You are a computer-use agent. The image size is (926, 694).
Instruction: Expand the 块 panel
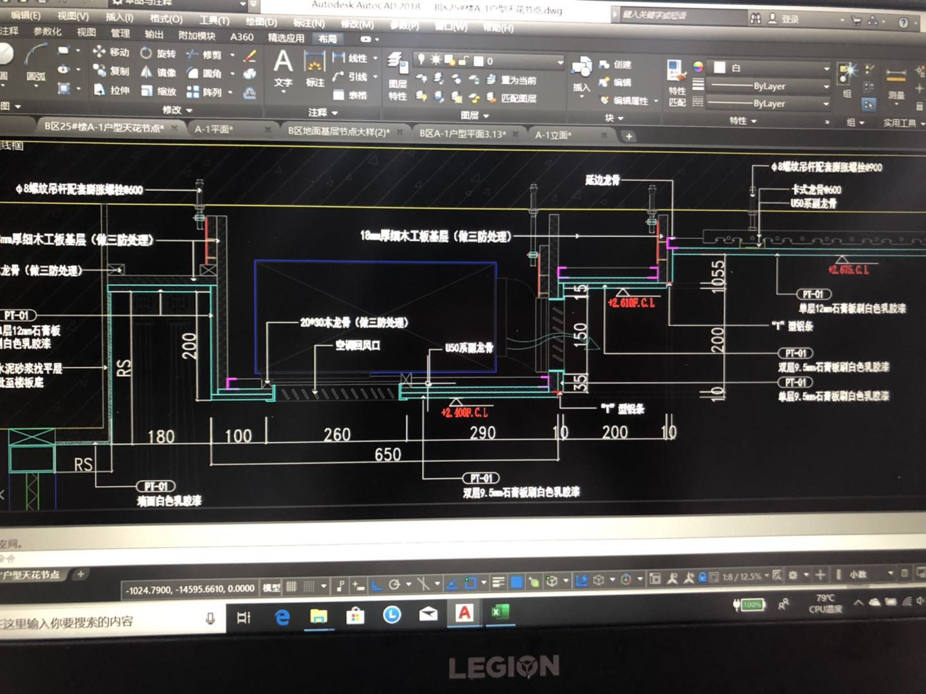coord(613,118)
